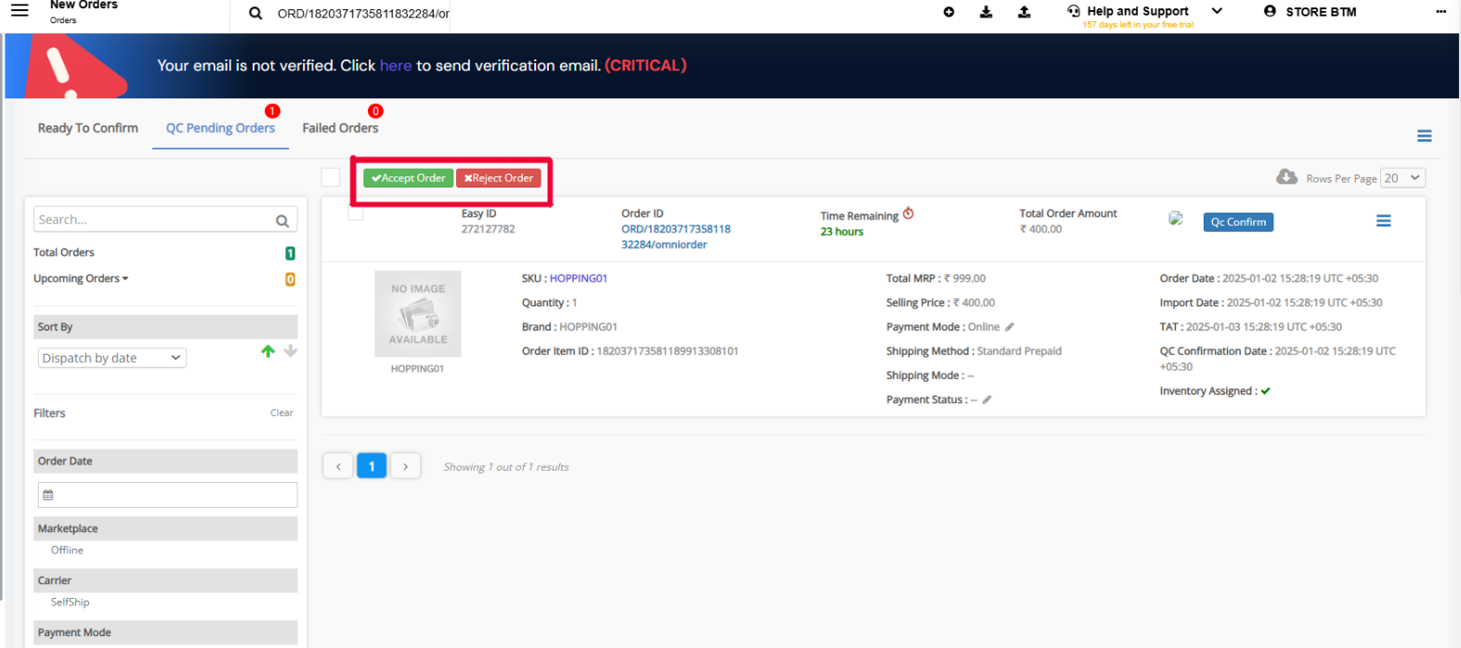
Task: Open the Rows Per Page dropdown
Action: click(x=1402, y=178)
